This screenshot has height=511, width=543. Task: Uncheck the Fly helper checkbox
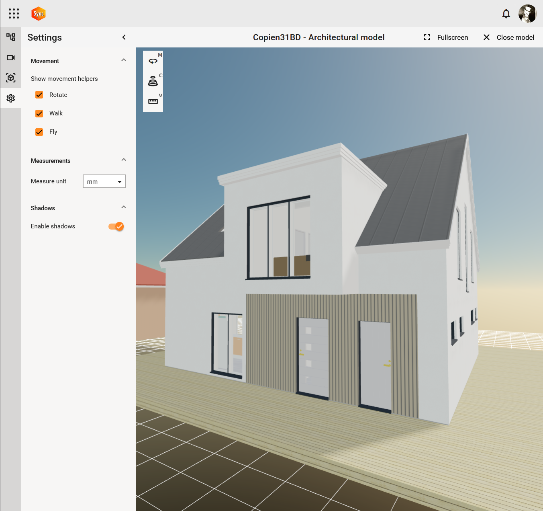pos(39,132)
